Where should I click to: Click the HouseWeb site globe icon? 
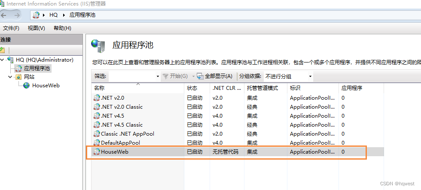[x=26, y=86]
